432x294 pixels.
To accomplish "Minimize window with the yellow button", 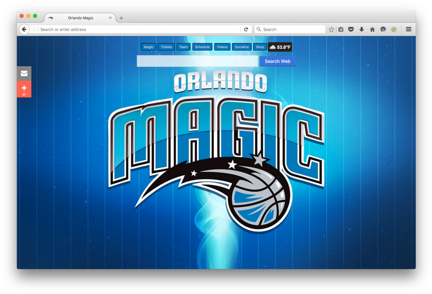I will (29, 16).
